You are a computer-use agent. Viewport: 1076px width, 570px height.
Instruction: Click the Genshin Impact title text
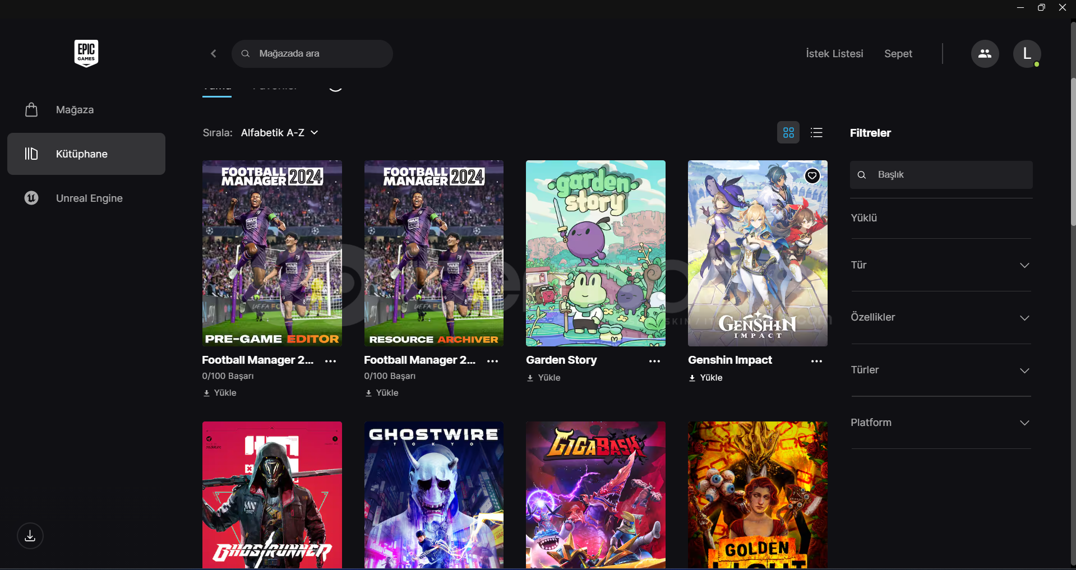point(730,360)
